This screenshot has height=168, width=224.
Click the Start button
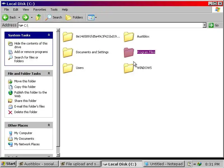(8, 164)
